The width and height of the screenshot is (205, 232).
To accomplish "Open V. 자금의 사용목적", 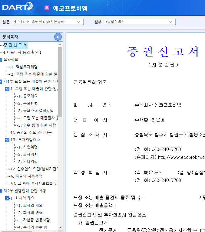I will (27, 176).
